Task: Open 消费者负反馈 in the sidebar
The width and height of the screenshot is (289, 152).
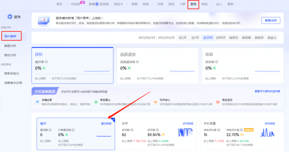Action: pyautogui.click(x=13, y=83)
